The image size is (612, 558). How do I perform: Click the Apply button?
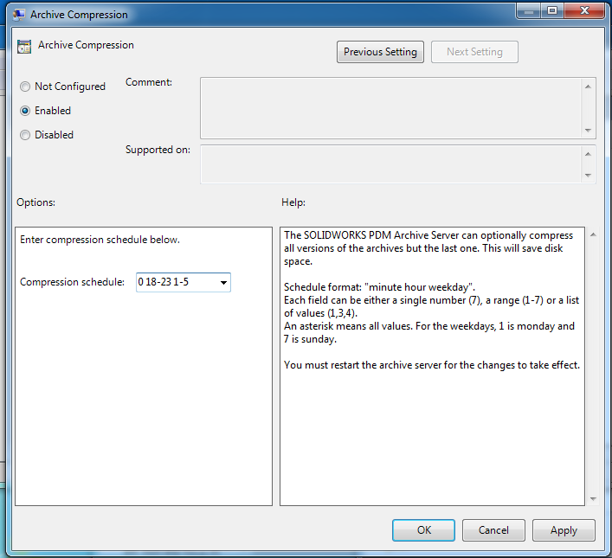[x=564, y=529]
